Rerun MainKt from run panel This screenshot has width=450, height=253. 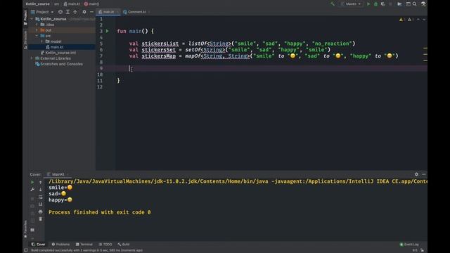click(x=32, y=182)
